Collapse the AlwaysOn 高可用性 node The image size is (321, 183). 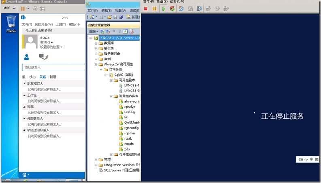point(96,65)
